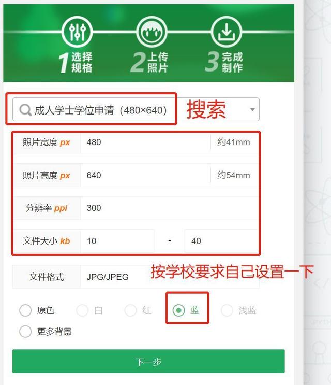This screenshot has width=331, height=385.
Task: Select the 白 background radio button
Action: 82,310
